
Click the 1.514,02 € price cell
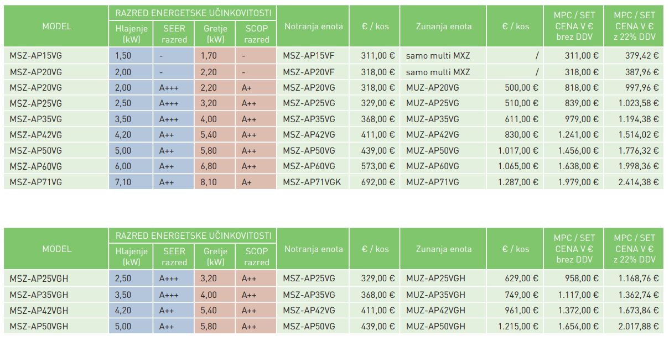(636, 134)
